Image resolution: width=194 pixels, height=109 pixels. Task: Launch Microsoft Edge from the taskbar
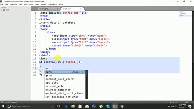click(x=66, y=106)
